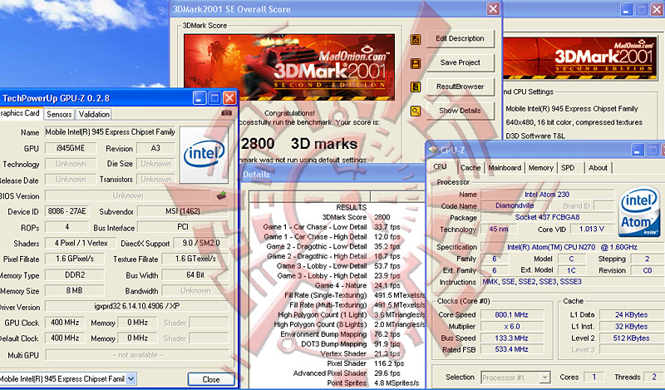Click the Game 1 Car Chase Low Detail row
This screenshot has width=665, height=390.
[x=337, y=227]
